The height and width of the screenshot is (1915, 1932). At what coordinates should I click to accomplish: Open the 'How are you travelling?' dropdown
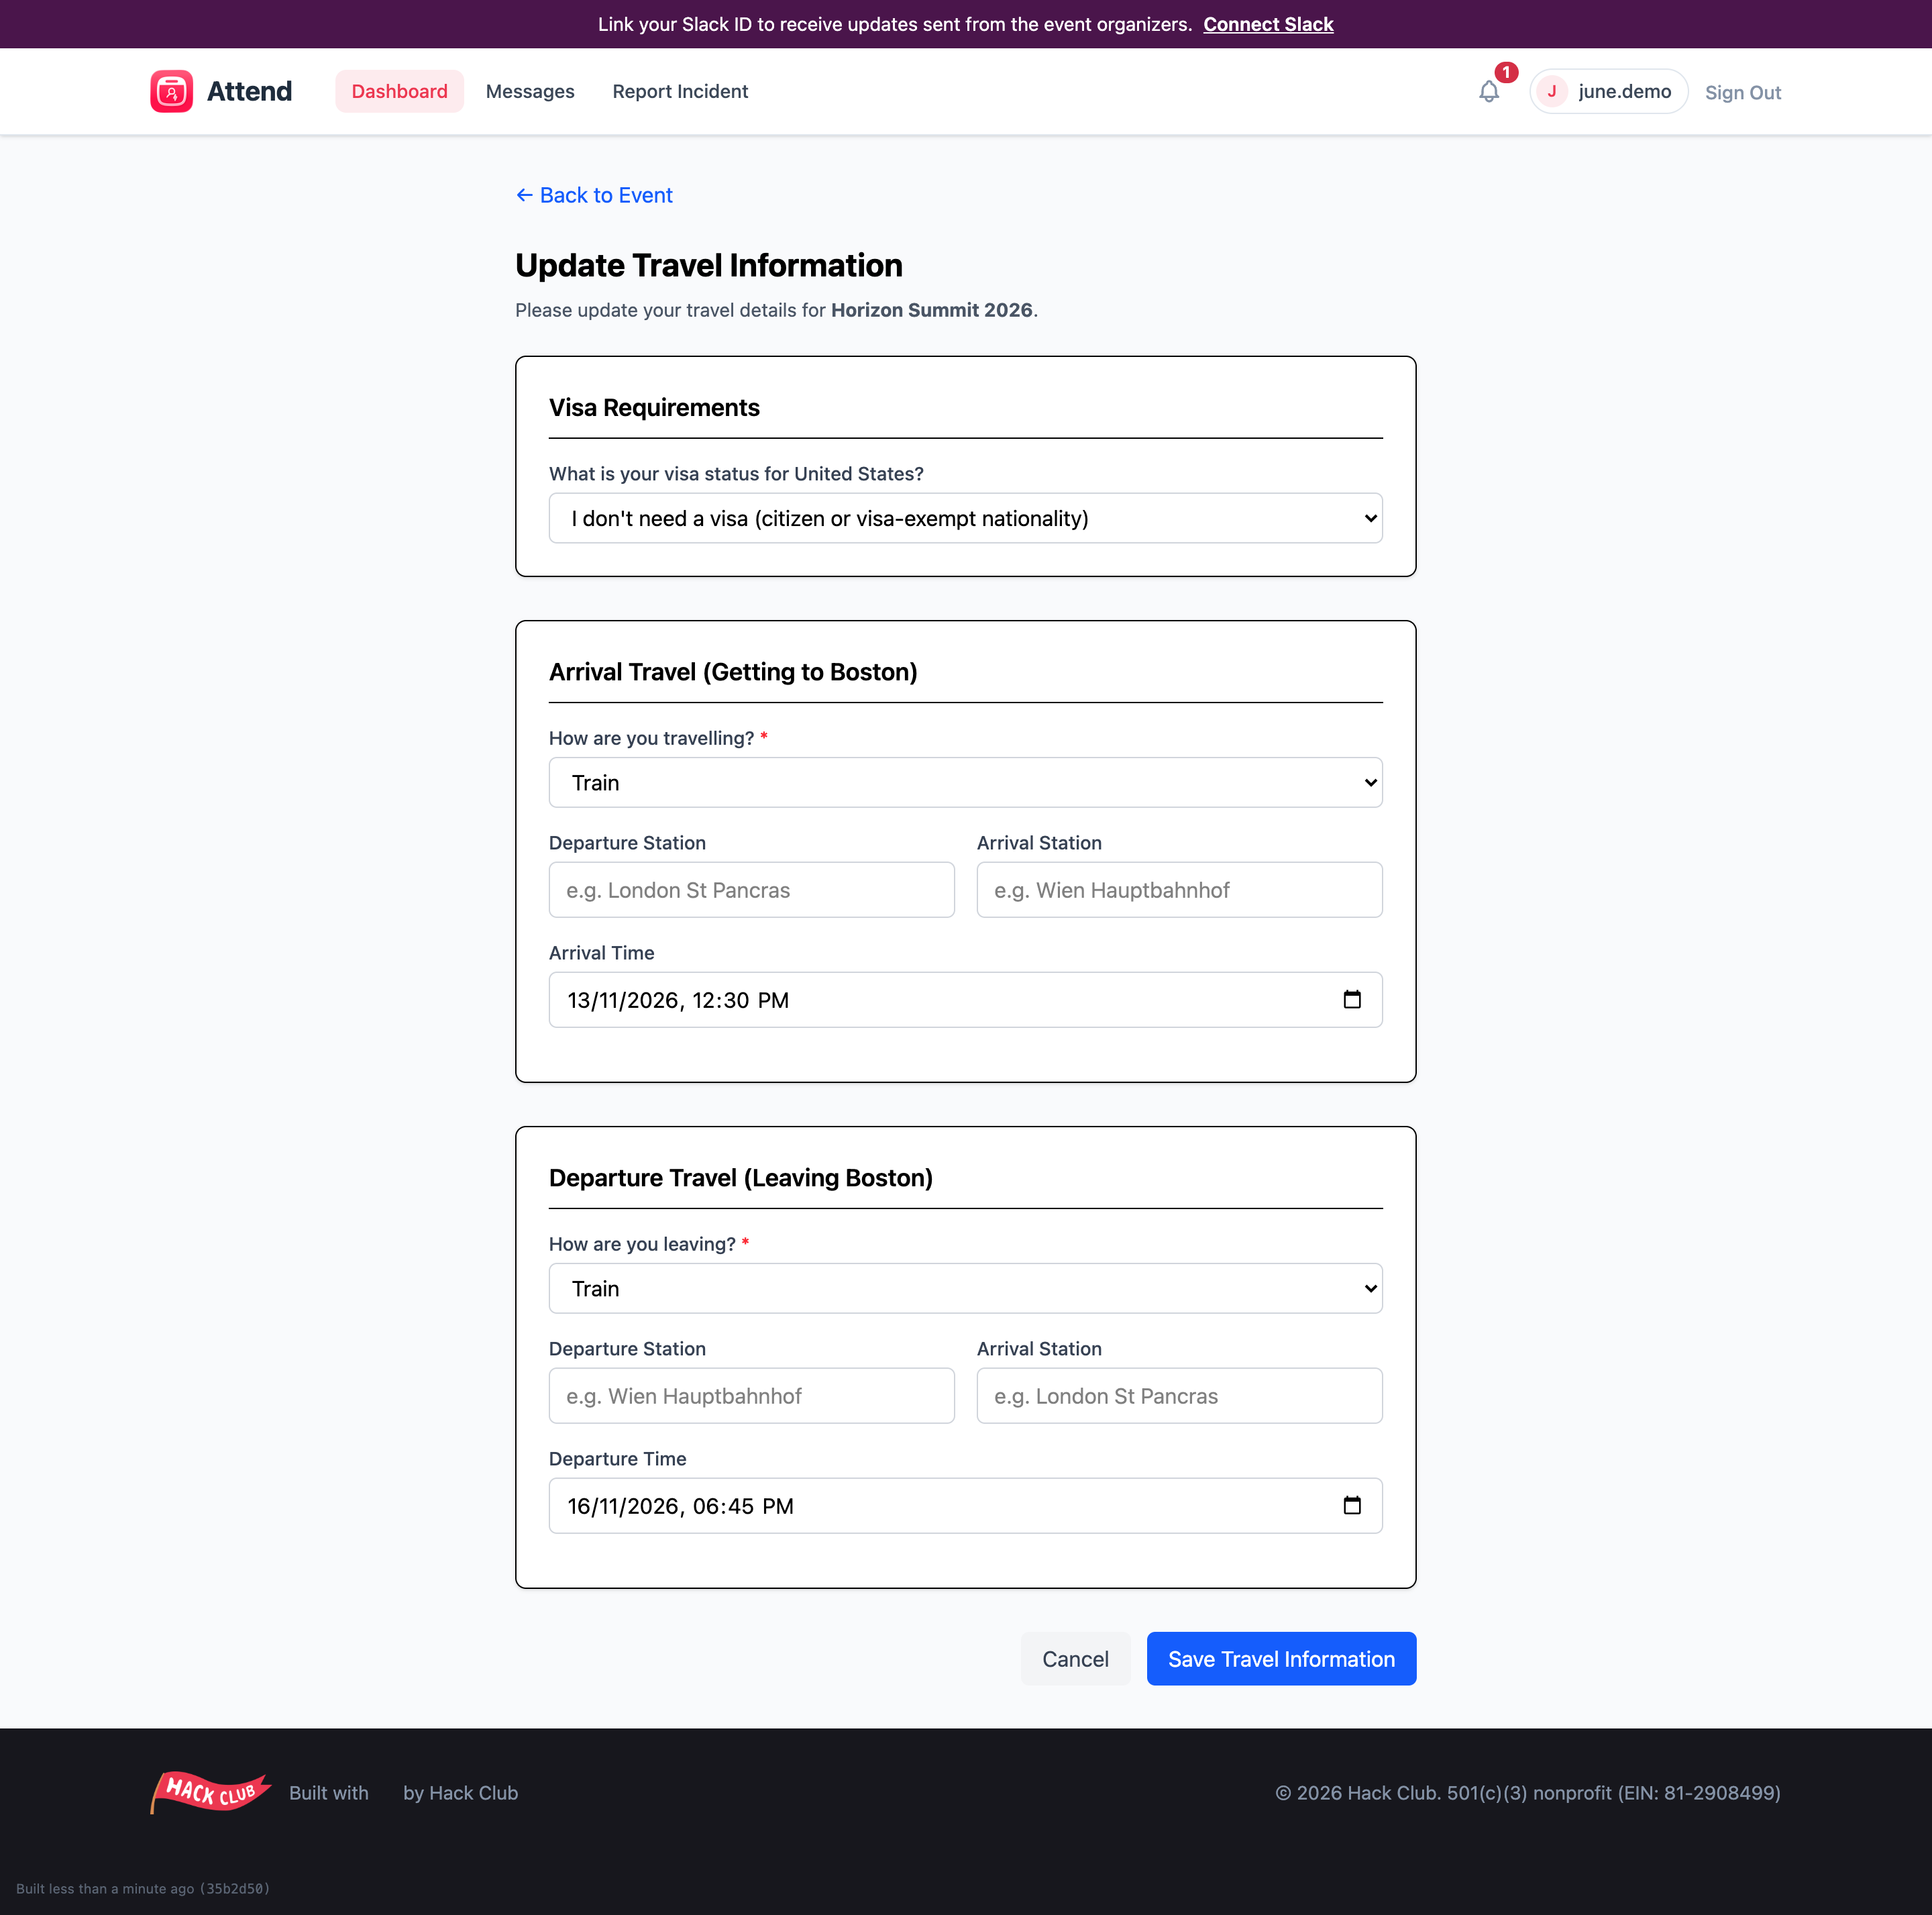coord(965,783)
